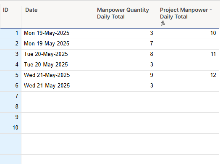Select row ID 4
The width and height of the screenshot is (220, 164).
[10, 65]
